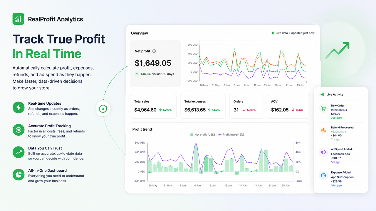This screenshot has width=376, height=211.
Task: Click the 'In Real Time' green headline
Action: click(47, 54)
